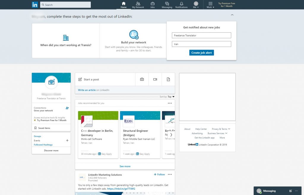This screenshot has width=304, height=195.
Task: Click the add connections icon
Action: click(67, 108)
